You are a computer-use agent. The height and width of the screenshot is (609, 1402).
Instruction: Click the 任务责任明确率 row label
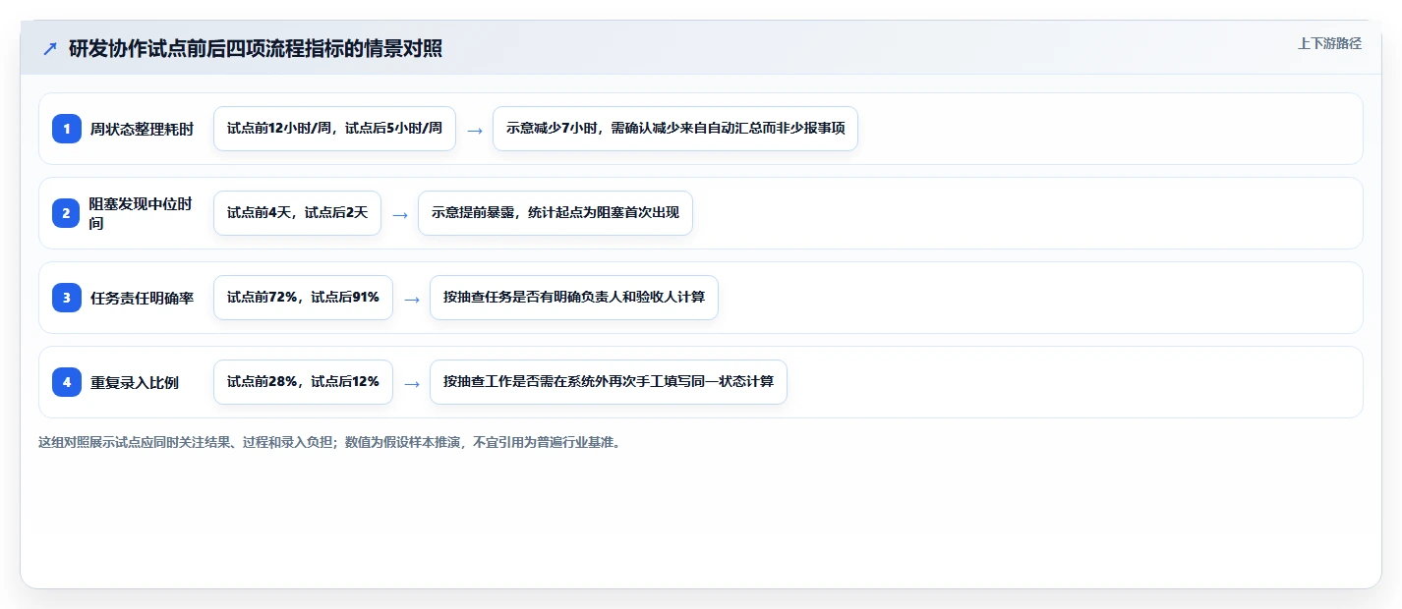coord(142,298)
